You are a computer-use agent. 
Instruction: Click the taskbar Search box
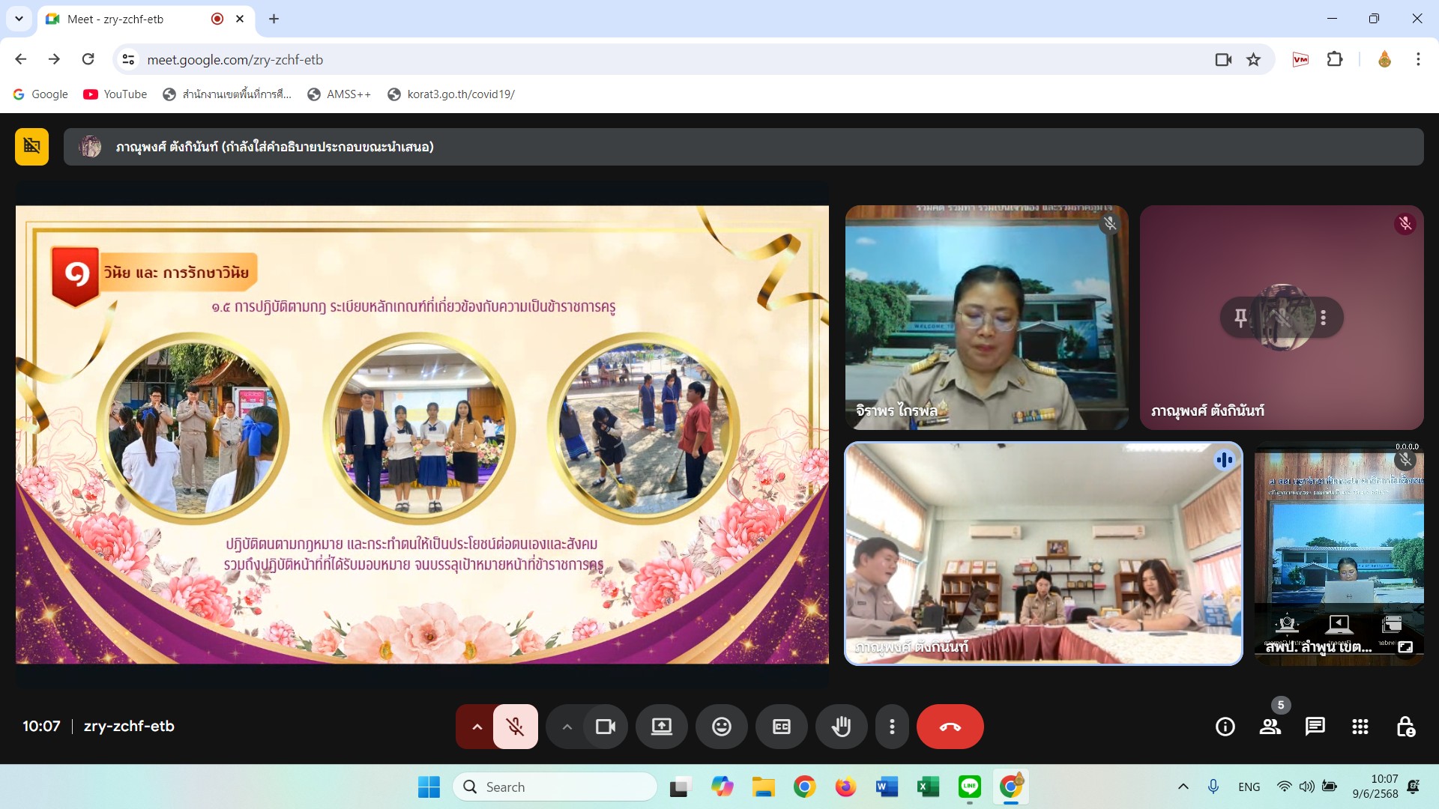(555, 787)
